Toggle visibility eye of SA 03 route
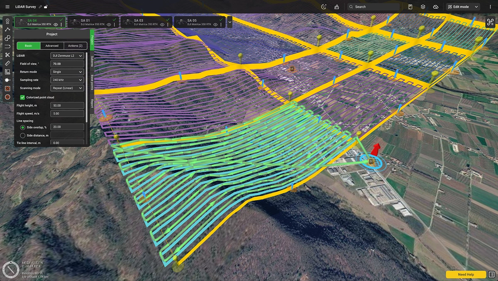The width and height of the screenshot is (498, 281). click(x=162, y=25)
